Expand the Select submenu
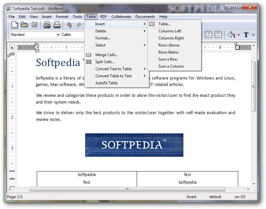Image resolution: width=266 pixels, height=209 pixels. point(116,45)
